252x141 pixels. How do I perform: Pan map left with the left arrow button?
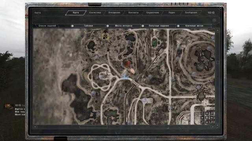(x=202, y=118)
